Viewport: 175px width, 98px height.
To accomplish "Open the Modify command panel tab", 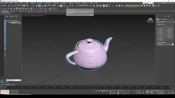I will point(160,16).
